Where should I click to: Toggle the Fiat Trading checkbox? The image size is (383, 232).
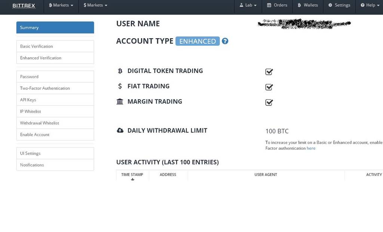click(x=269, y=87)
